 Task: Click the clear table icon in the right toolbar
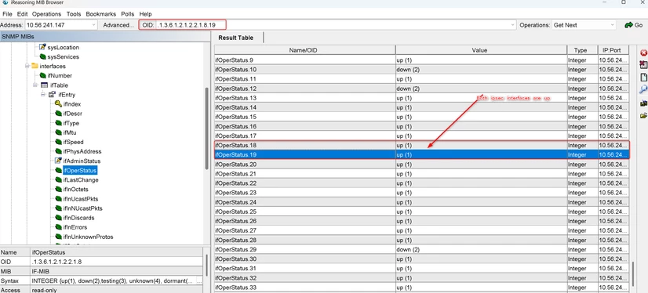[x=643, y=64]
